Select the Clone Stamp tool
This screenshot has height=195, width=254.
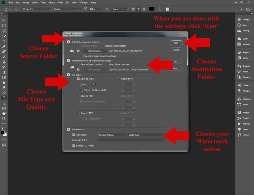pos(4,62)
